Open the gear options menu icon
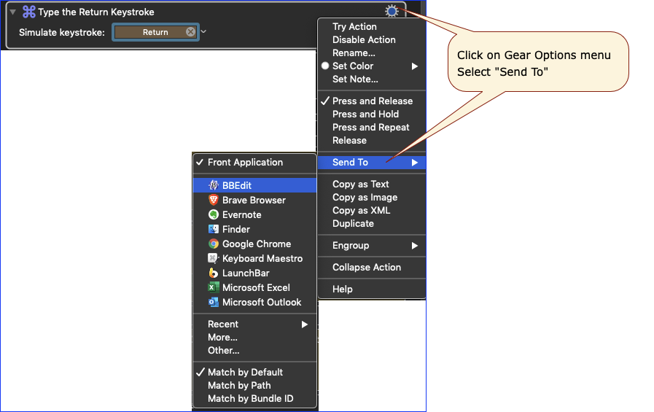Screen dimensions: 654x412 coord(392,11)
